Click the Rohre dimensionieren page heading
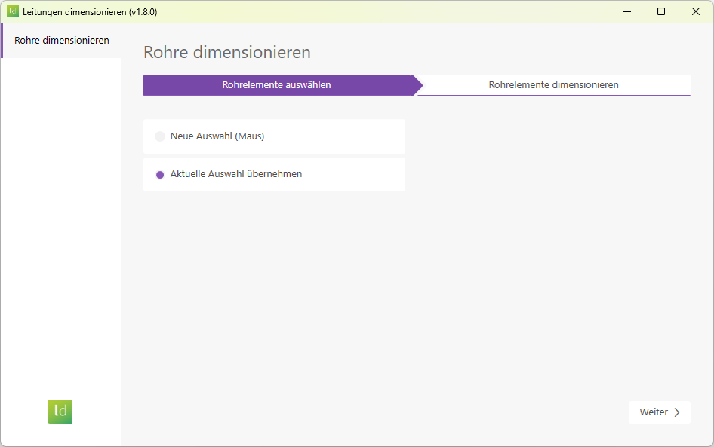714x447 pixels. tap(226, 52)
